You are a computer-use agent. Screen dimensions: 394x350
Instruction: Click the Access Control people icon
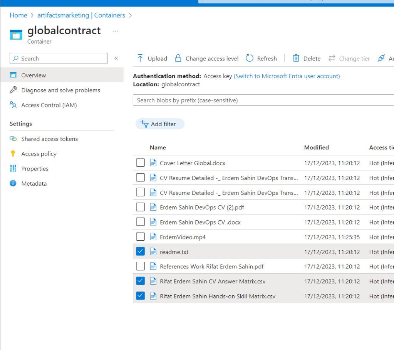click(13, 104)
